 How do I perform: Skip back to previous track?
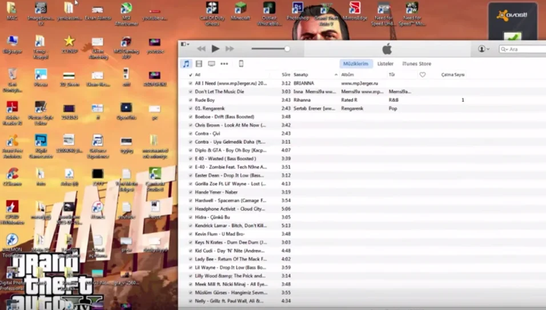point(201,49)
